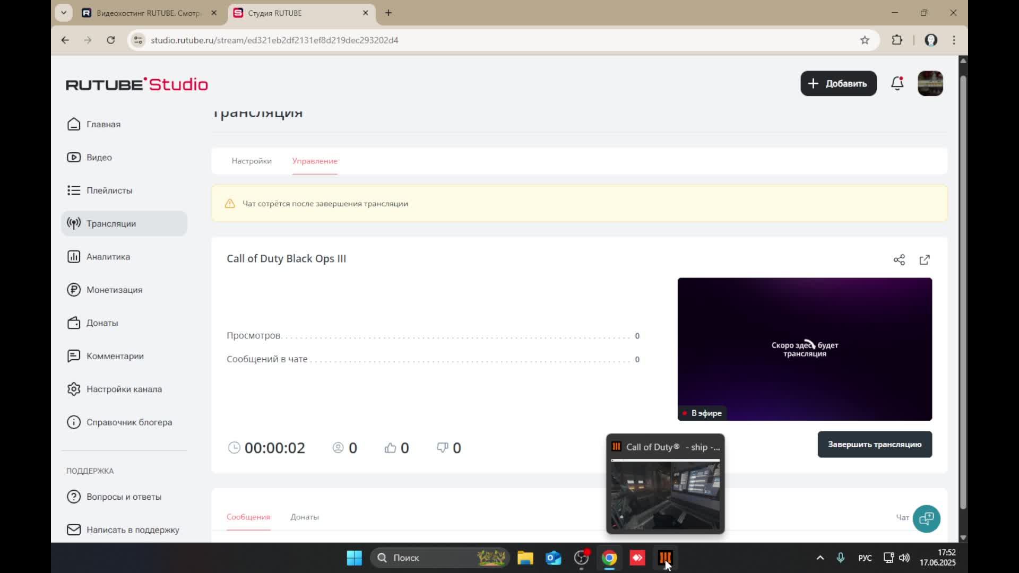Image resolution: width=1019 pixels, height=573 pixels.
Task: Click the Настройки канала gear icon
Action: point(74,389)
